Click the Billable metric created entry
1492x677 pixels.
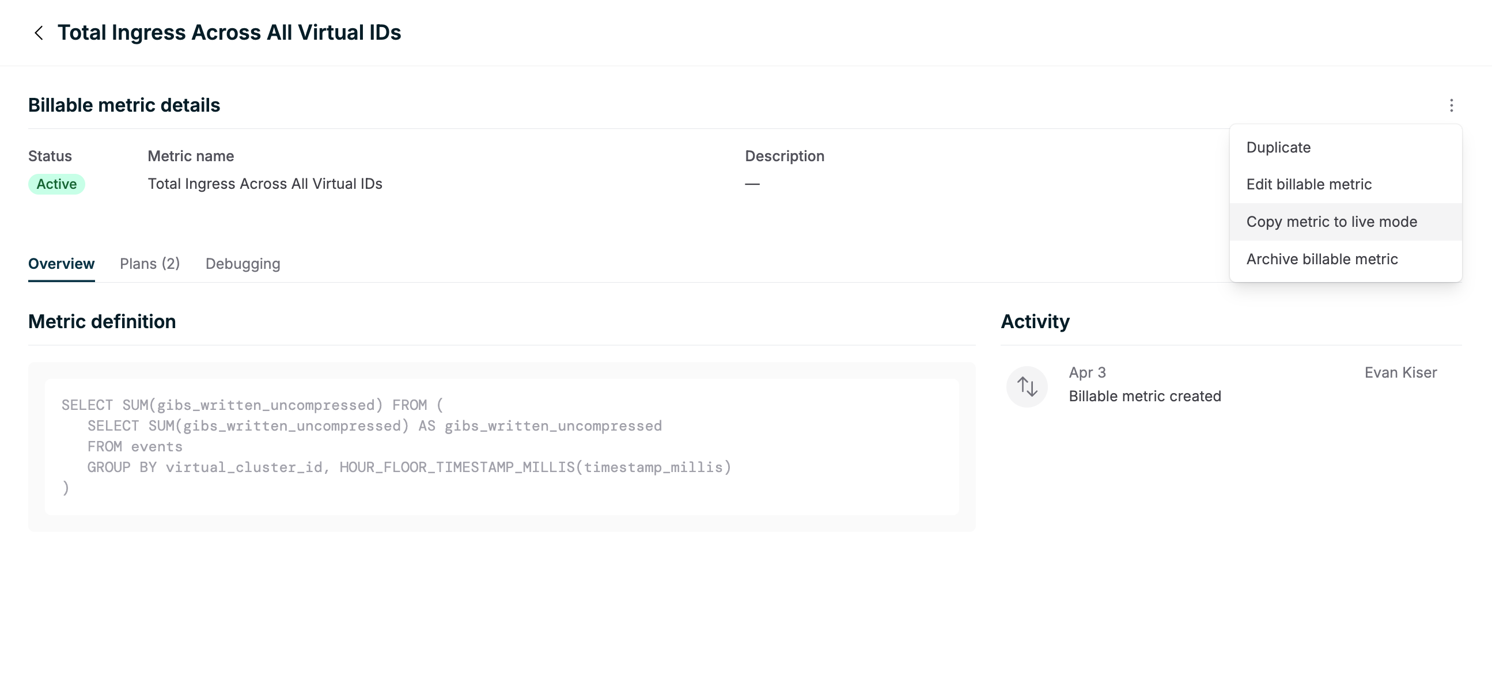[x=1145, y=397]
